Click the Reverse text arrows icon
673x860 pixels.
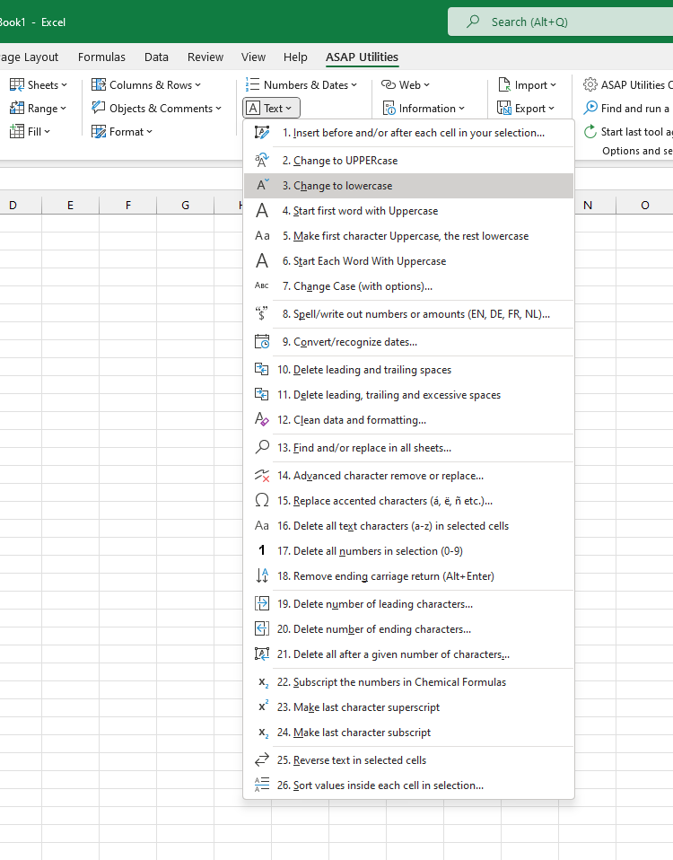click(262, 760)
